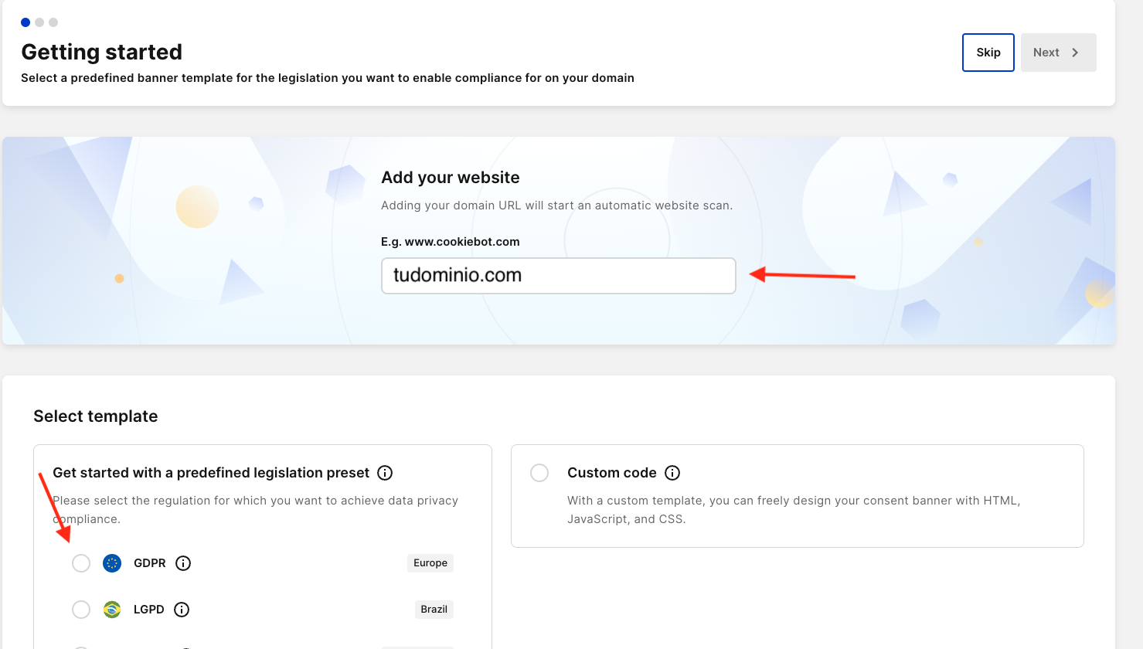Choose the Custom code template option
Screen dimensions: 1143x649
pos(539,472)
